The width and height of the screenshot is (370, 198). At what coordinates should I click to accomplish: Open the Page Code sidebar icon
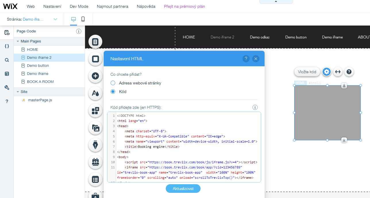(x=7, y=32)
